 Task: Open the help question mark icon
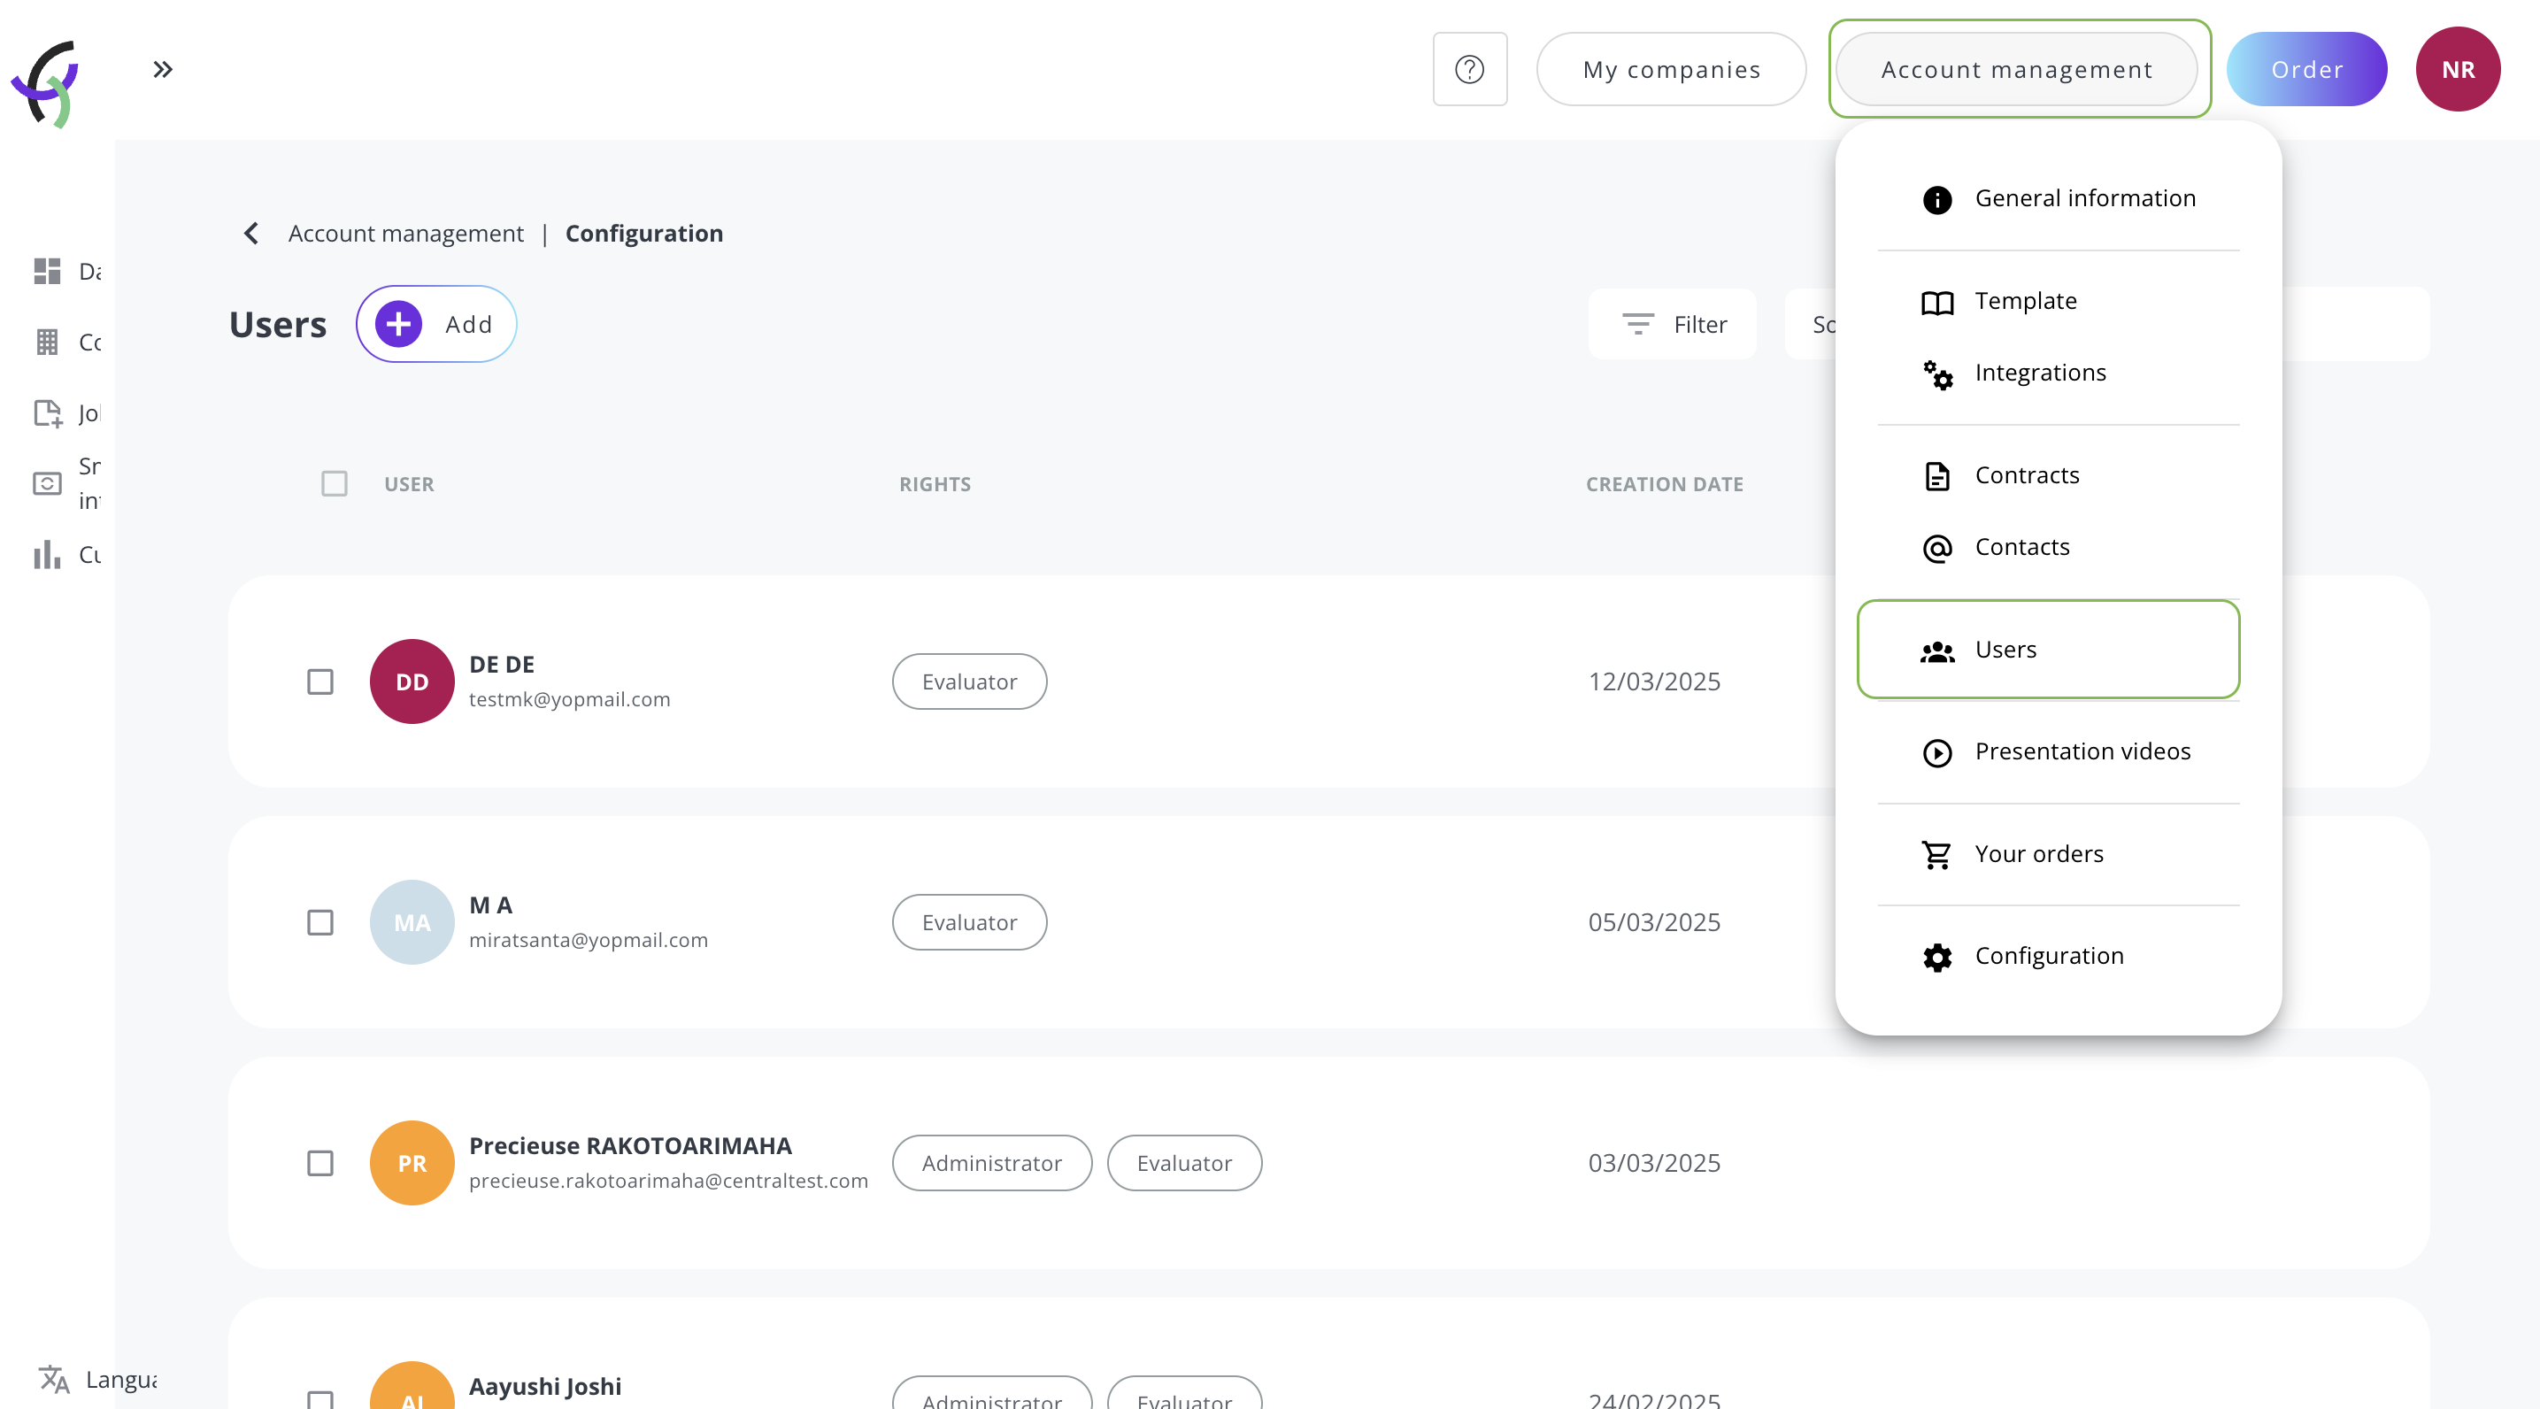(x=1469, y=69)
